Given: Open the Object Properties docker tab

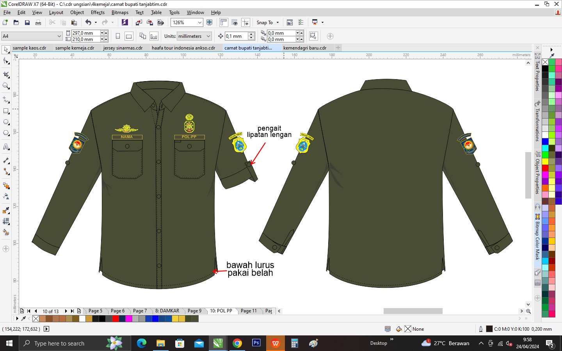Looking at the screenshot, I should [x=537, y=173].
